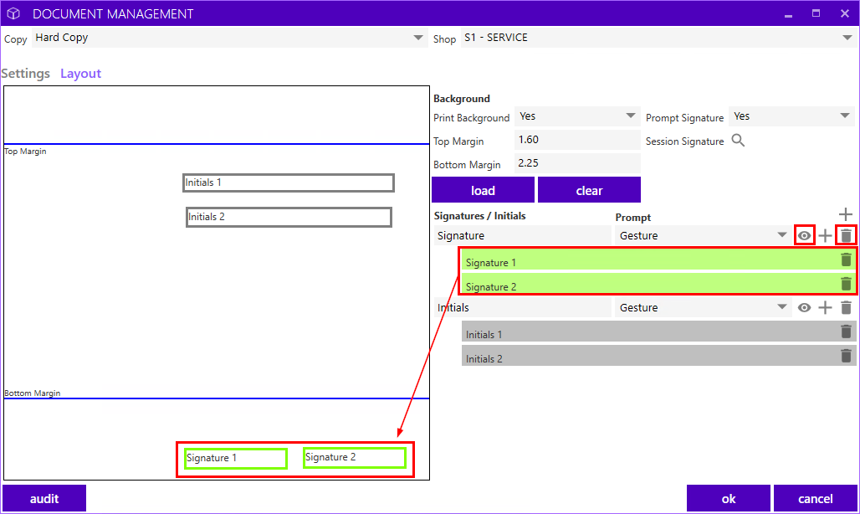Edit the Top Margin value 1.60
The height and width of the screenshot is (514, 860).
[577, 140]
